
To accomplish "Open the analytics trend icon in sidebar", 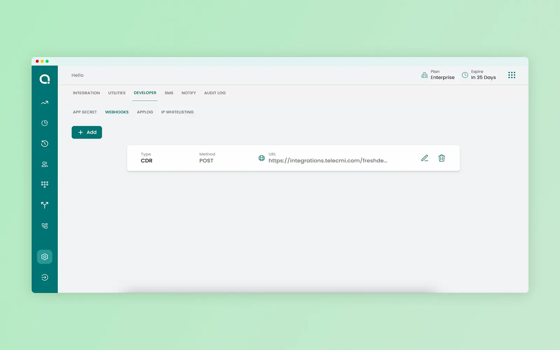I will (44, 103).
